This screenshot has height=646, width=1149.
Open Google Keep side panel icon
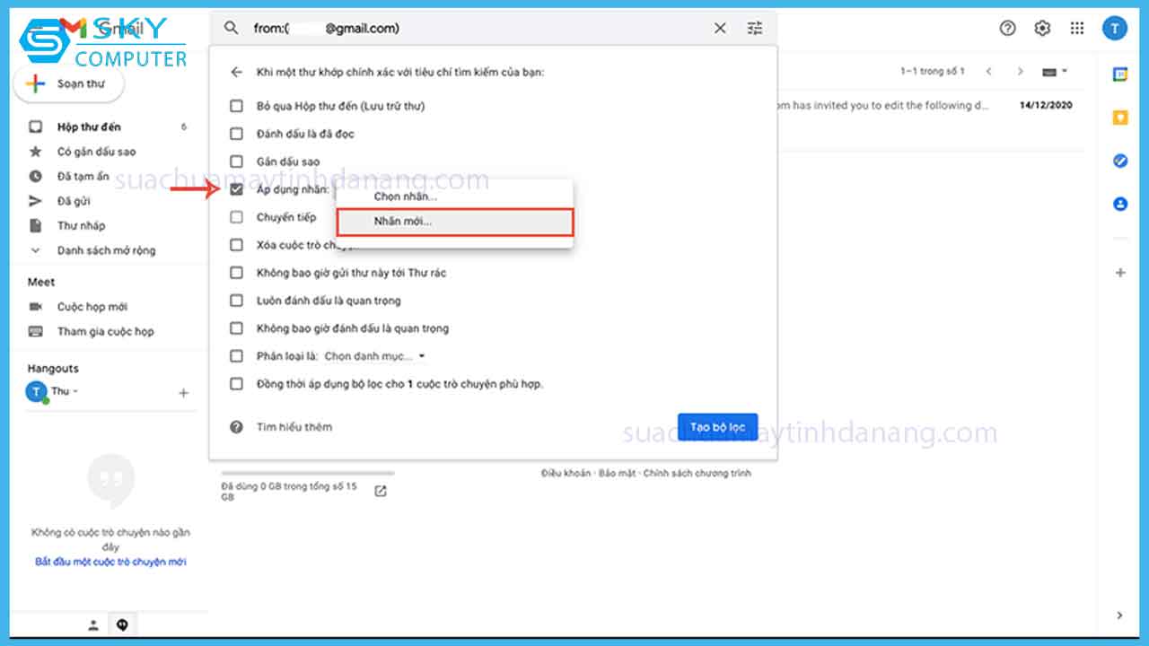coord(1120,118)
